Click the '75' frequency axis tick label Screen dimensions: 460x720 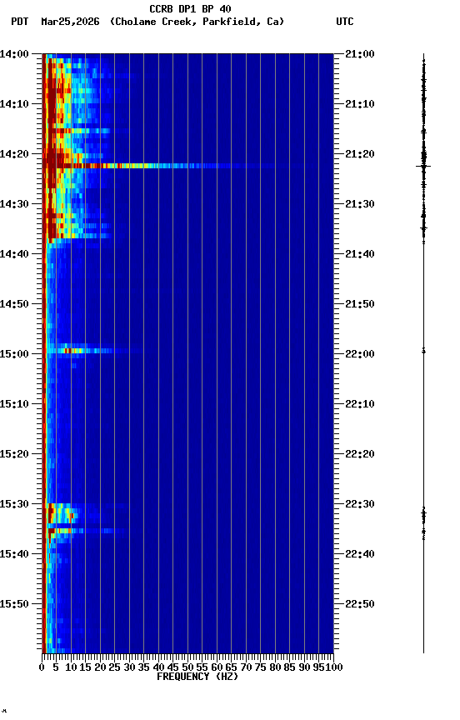pos(260,667)
